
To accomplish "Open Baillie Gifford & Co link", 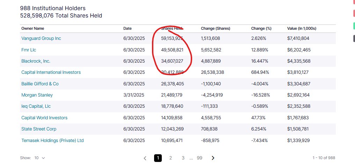I will [40, 84].
